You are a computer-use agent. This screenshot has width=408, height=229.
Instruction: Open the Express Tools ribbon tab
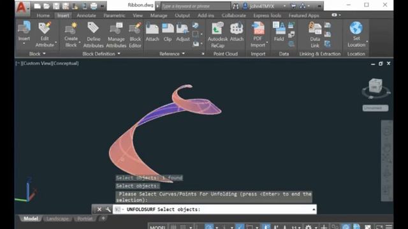267,15
